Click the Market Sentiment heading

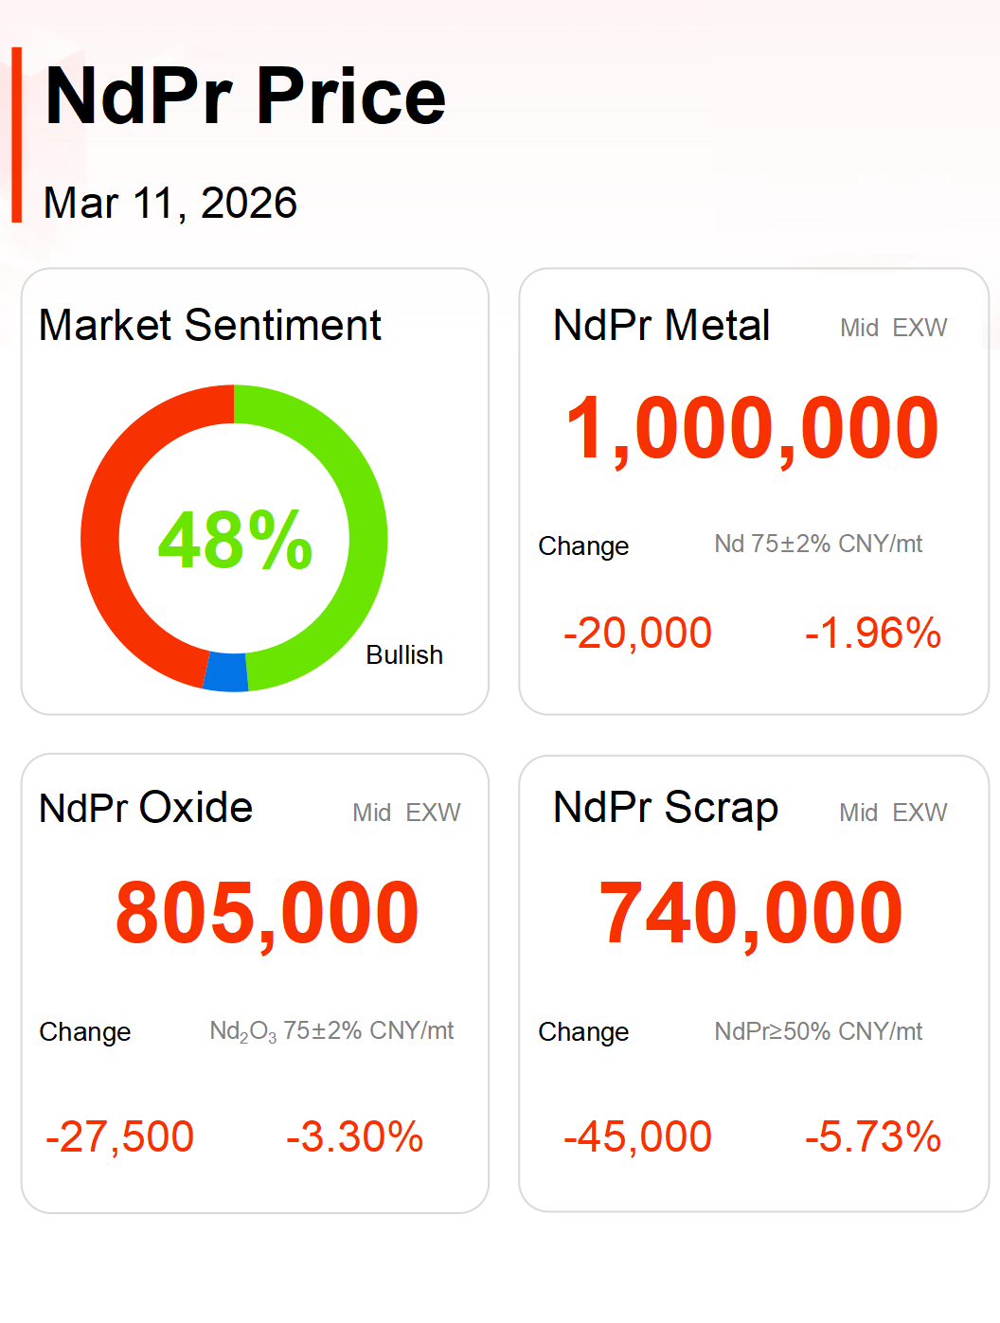click(210, 325)
